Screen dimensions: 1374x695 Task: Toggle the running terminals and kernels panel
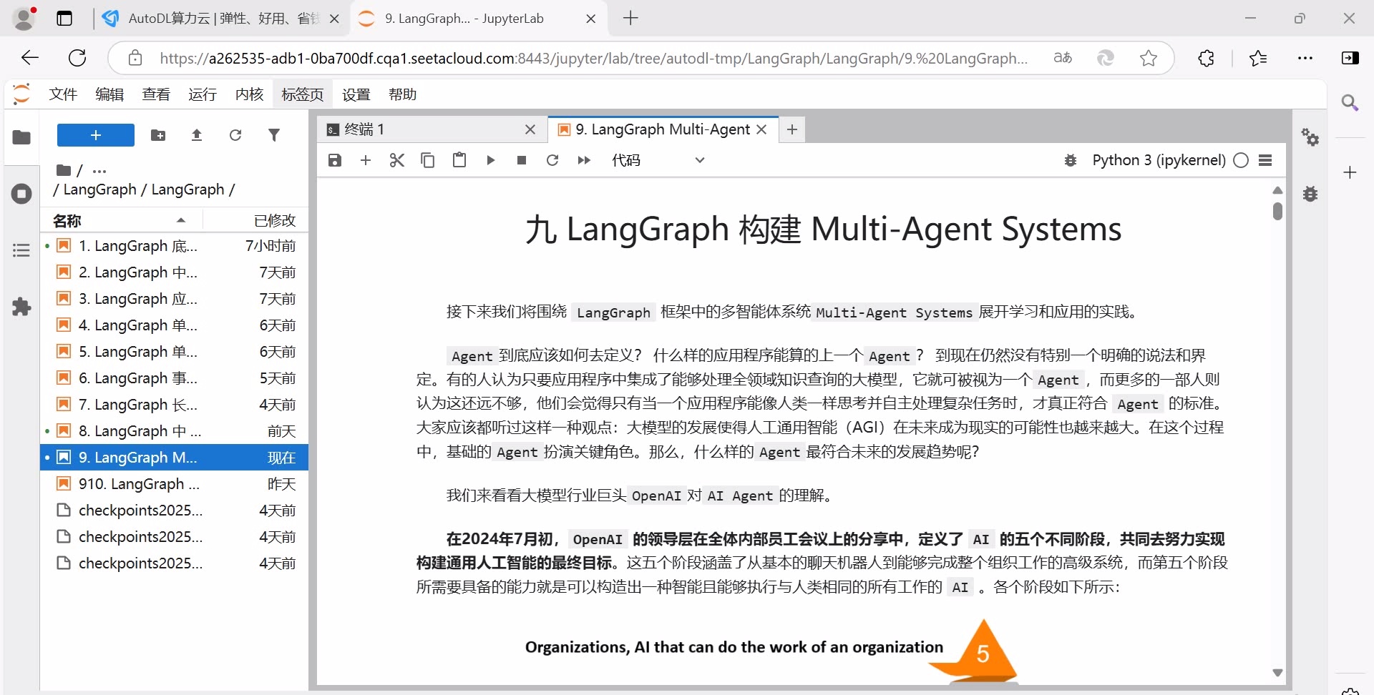coord(21,194)
